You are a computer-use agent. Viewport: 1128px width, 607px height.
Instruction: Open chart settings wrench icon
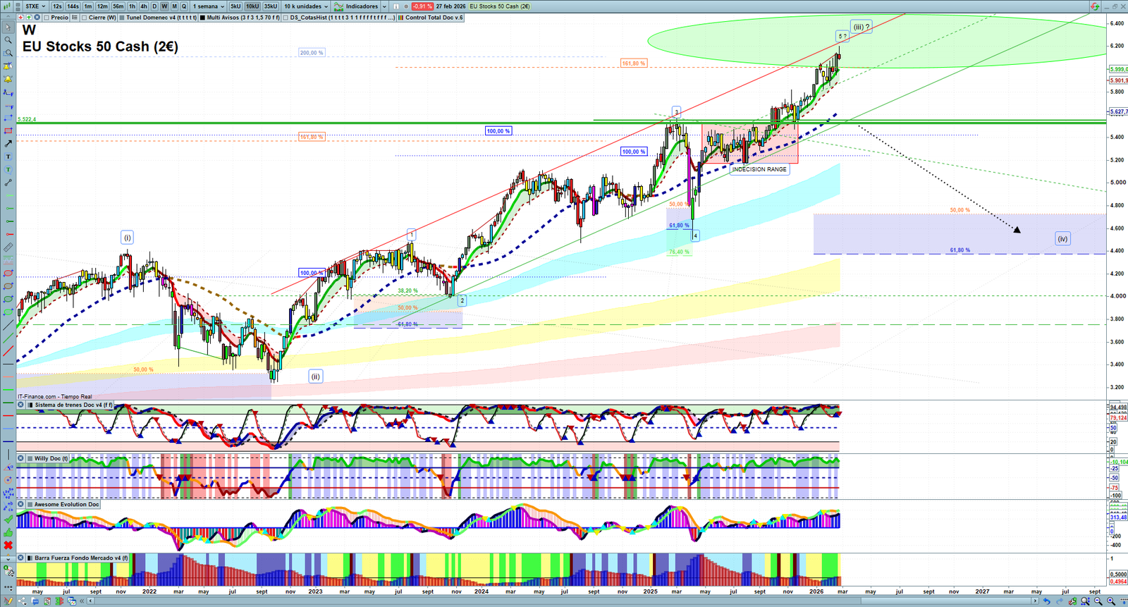[1072, 601]
